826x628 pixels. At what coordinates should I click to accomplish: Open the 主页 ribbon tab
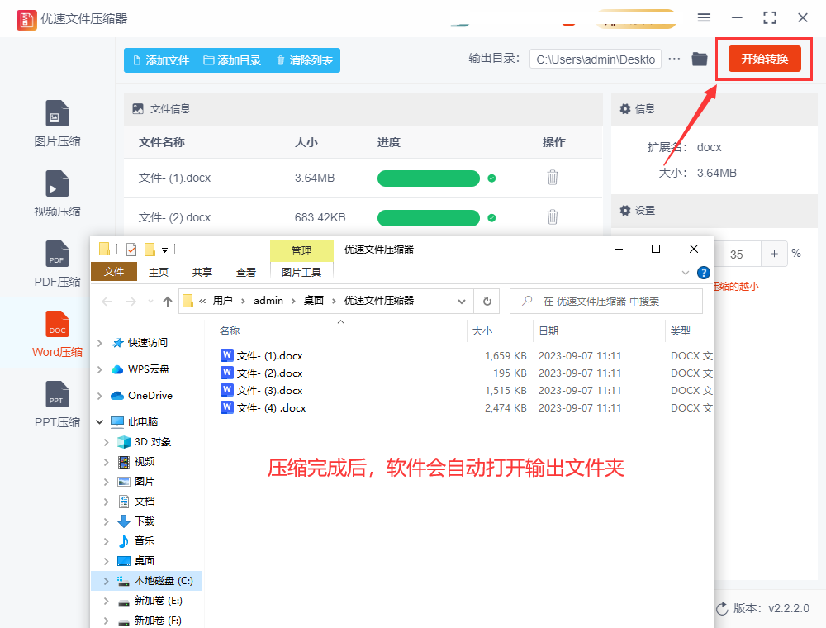(x=159, y=273)
